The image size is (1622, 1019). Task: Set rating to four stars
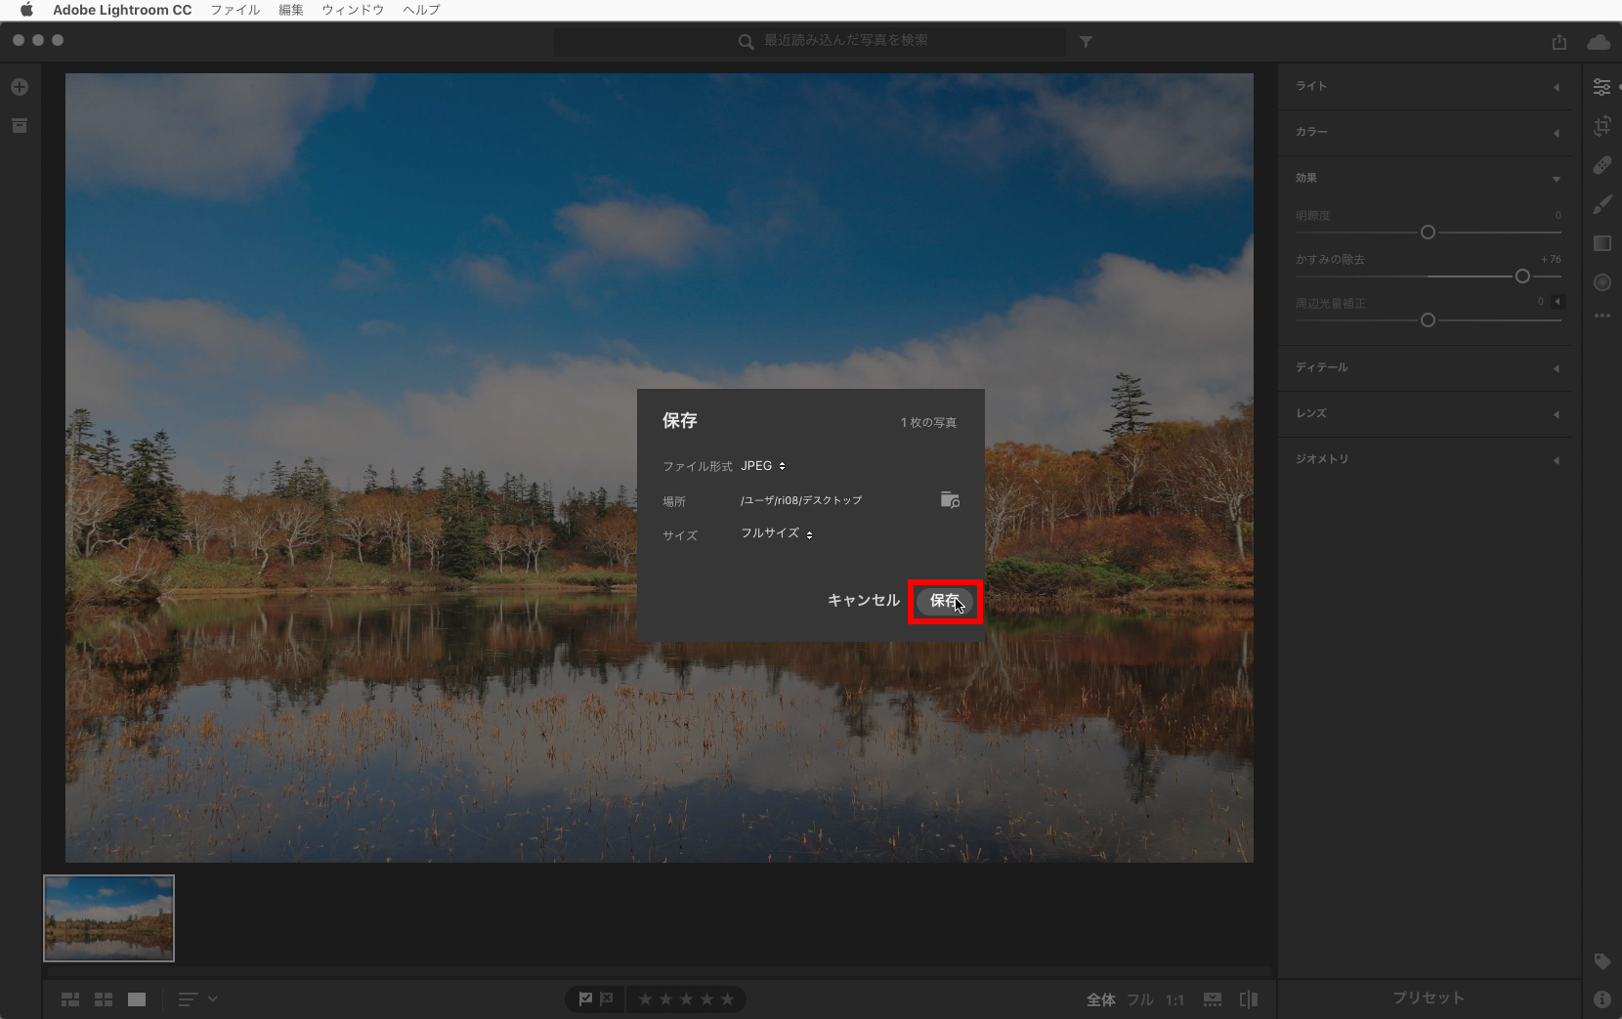[706, 999]
